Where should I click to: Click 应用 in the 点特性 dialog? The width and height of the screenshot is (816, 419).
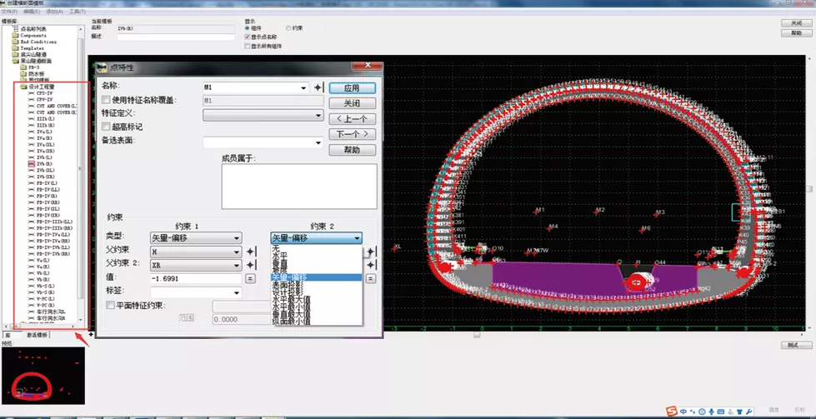(353, 88)
